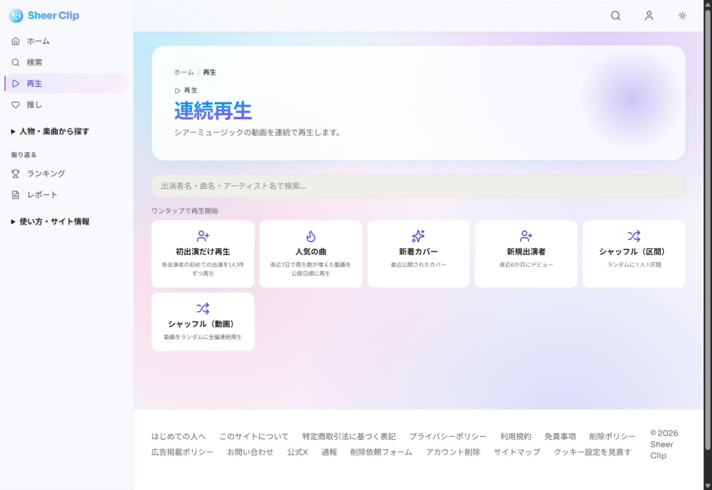Image resolution: width=712 pixels, height=490 pixels.
Task: Start 新着カバー sparkle card
Action: coord(418,253)
